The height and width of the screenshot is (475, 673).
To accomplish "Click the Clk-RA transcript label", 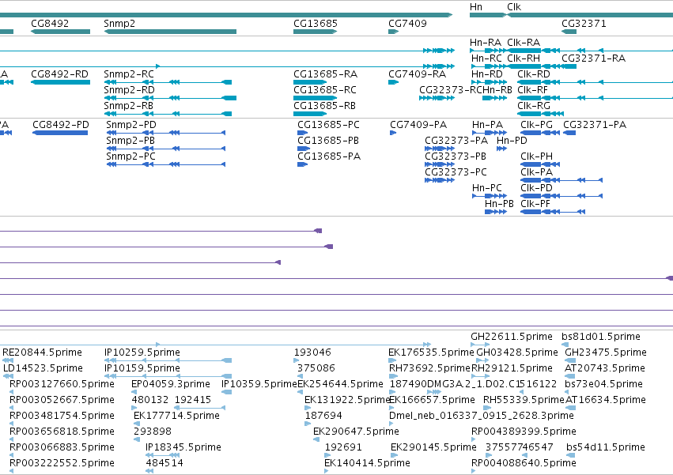I will (x=524, y=43).
